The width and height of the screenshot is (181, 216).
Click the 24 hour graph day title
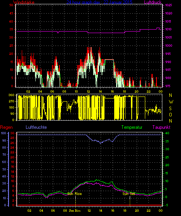[99, 2]
